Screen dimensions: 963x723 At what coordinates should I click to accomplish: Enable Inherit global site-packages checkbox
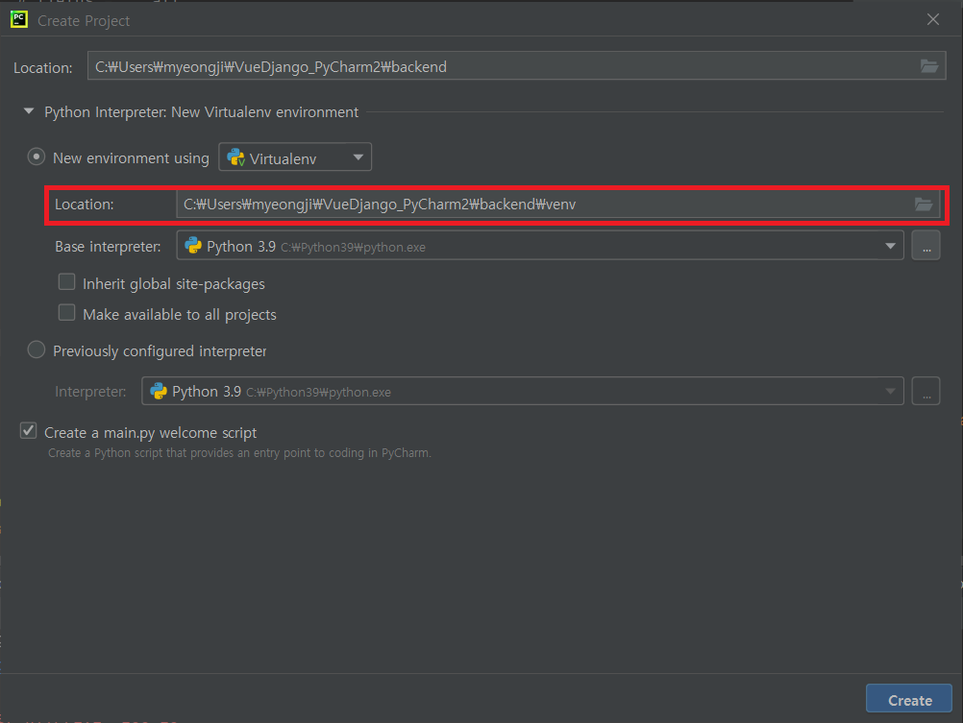66,282
